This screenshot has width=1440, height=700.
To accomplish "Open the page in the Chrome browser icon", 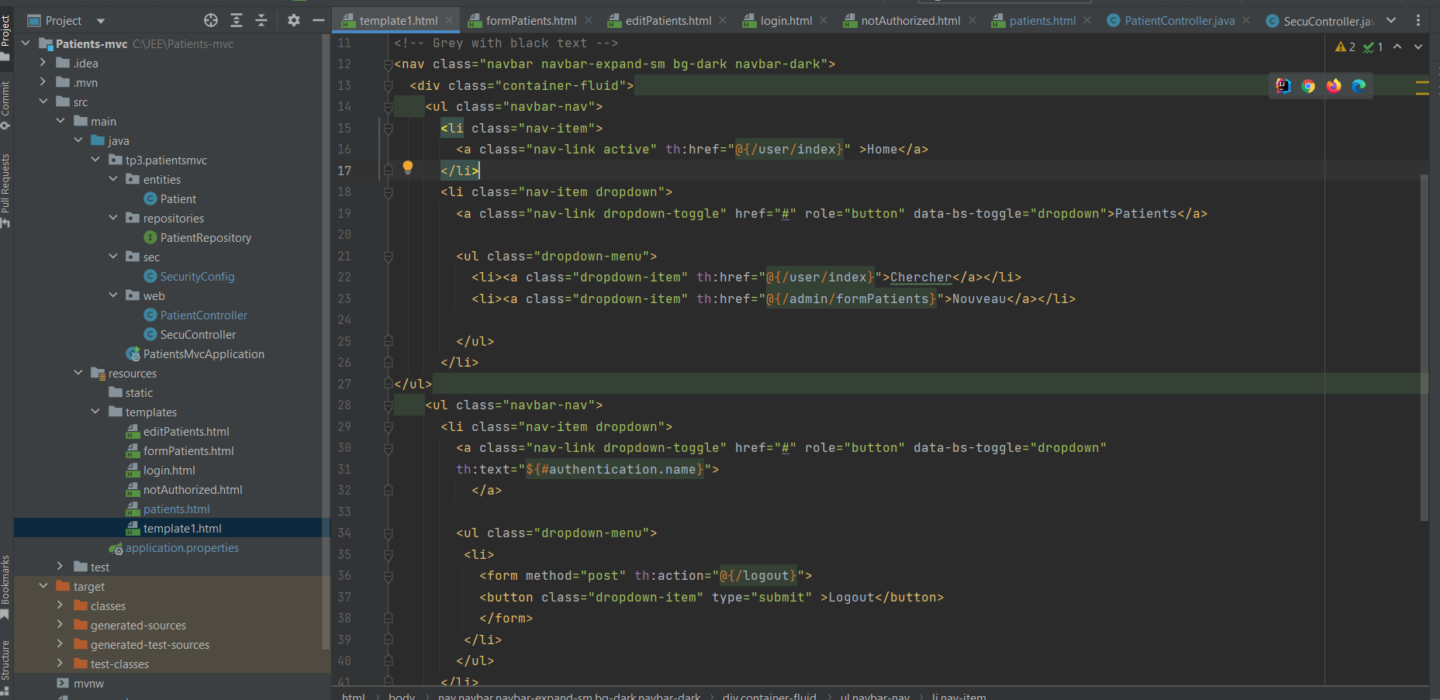I will pyautogui.click(x=1308, y=86).
